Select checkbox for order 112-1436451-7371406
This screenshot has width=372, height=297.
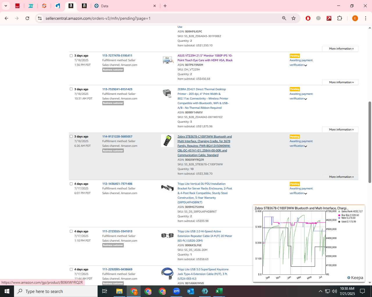71,184
